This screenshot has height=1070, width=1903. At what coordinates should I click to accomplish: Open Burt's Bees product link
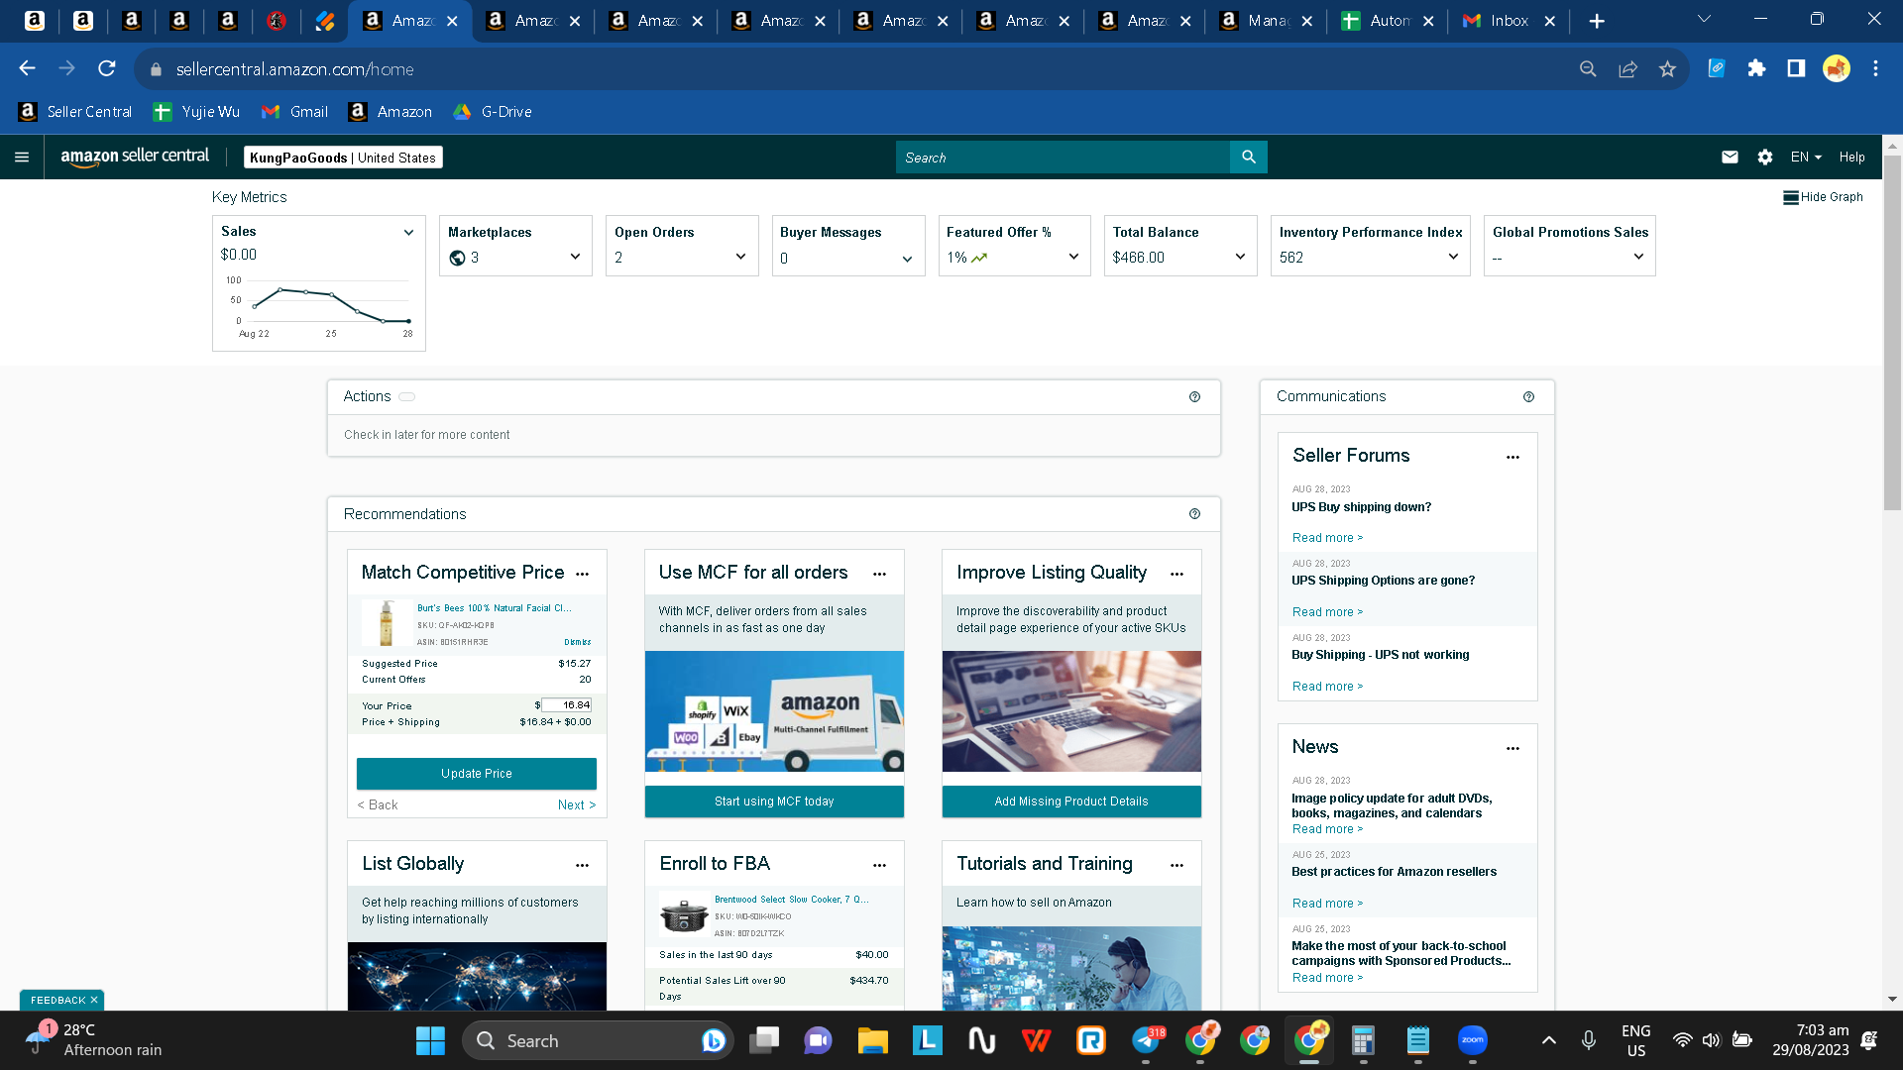click(494, 608)
